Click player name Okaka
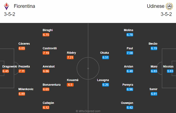 pyautogui.click(x=104, y=53)
